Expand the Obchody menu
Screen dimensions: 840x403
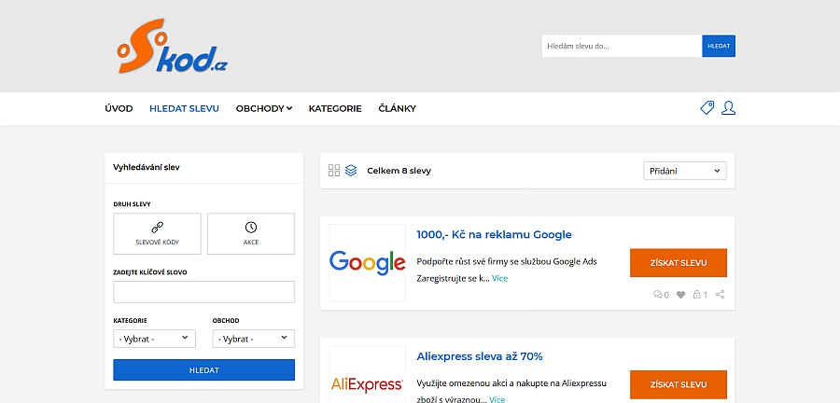tap(263, 108)
